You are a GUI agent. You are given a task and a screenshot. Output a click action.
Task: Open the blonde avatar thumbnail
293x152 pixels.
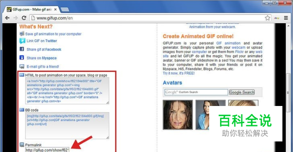pos(243,103)
